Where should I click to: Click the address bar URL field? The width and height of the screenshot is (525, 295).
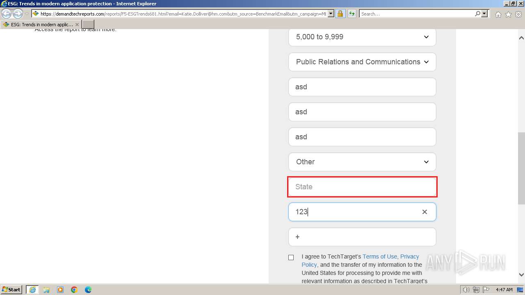coord(183,14)
